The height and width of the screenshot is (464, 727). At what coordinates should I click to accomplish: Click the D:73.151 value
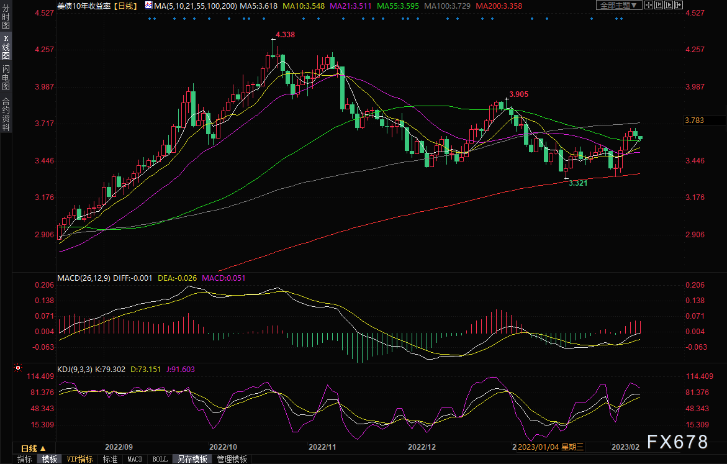pyautogui.click(x=145, y=370)
